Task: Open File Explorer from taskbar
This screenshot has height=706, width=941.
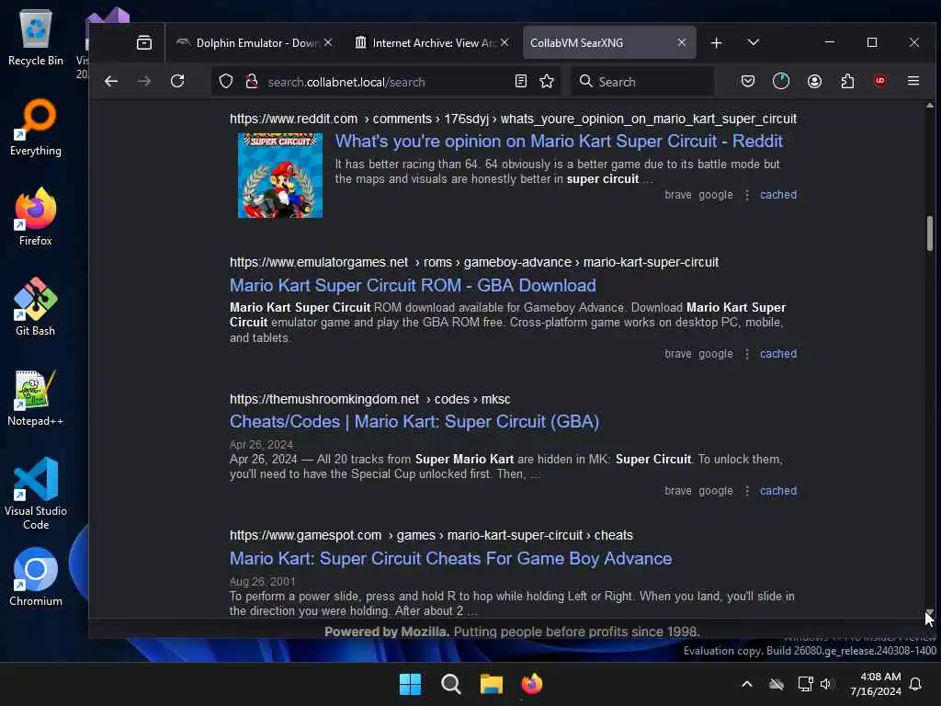Action: [492, 684]
